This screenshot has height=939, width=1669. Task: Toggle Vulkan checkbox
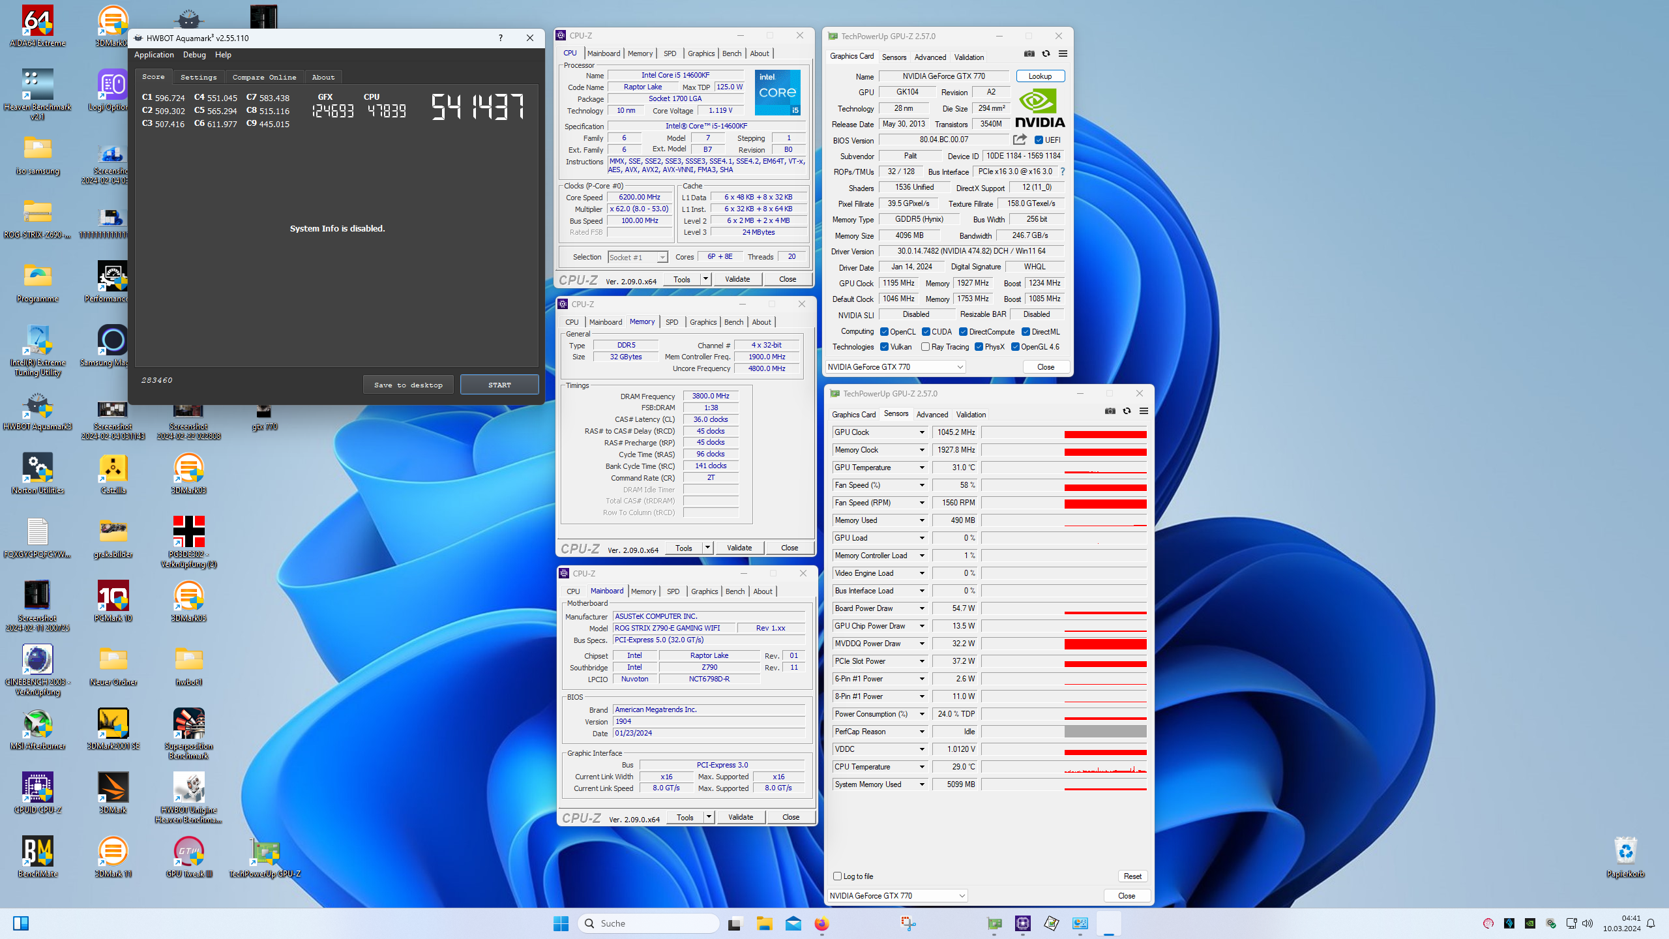pyautogui.click(x=884, y=347)
